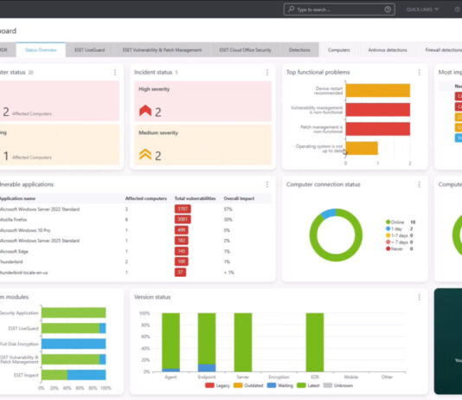Screen dimensions: 462x400
Task: Click 'Operating system is not up to date' bar
Action: pos(362,148)
